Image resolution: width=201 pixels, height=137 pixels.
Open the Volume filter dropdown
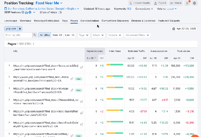[115, 35]
